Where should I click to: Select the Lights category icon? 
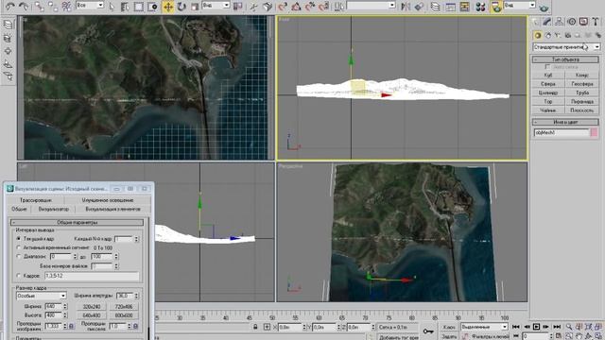click(558, 36)
